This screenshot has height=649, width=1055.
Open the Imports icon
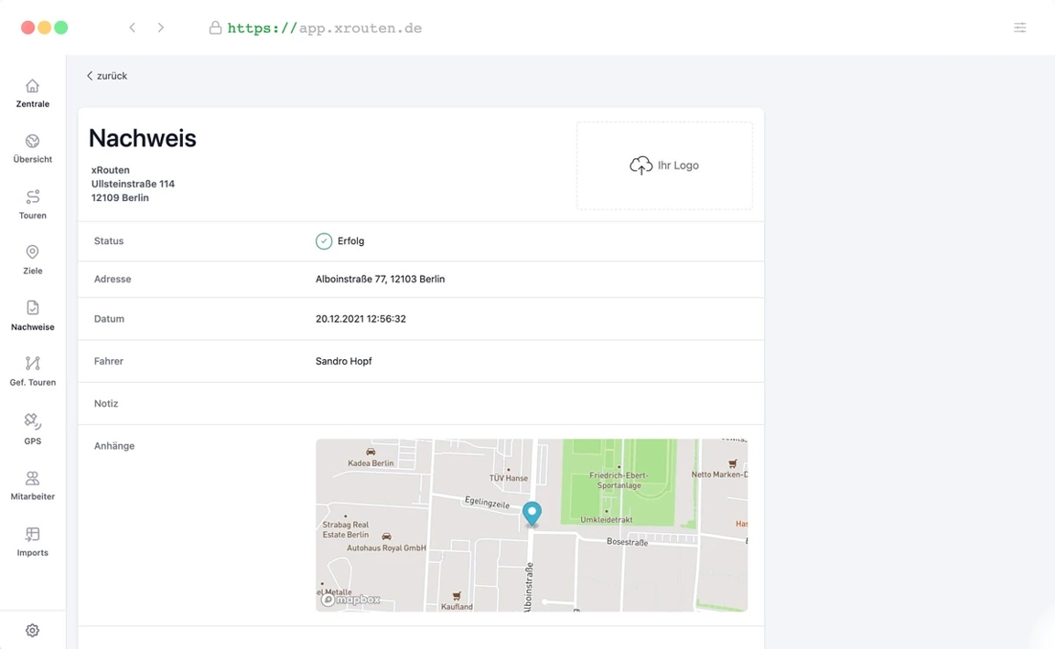tap(32, 535)
